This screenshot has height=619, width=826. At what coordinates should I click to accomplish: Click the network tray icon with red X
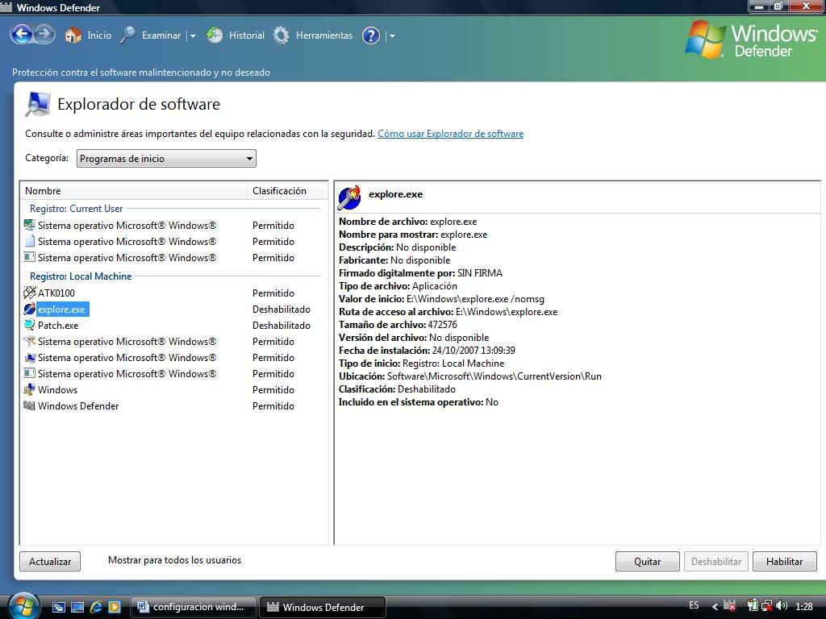[x=767, y=606]
